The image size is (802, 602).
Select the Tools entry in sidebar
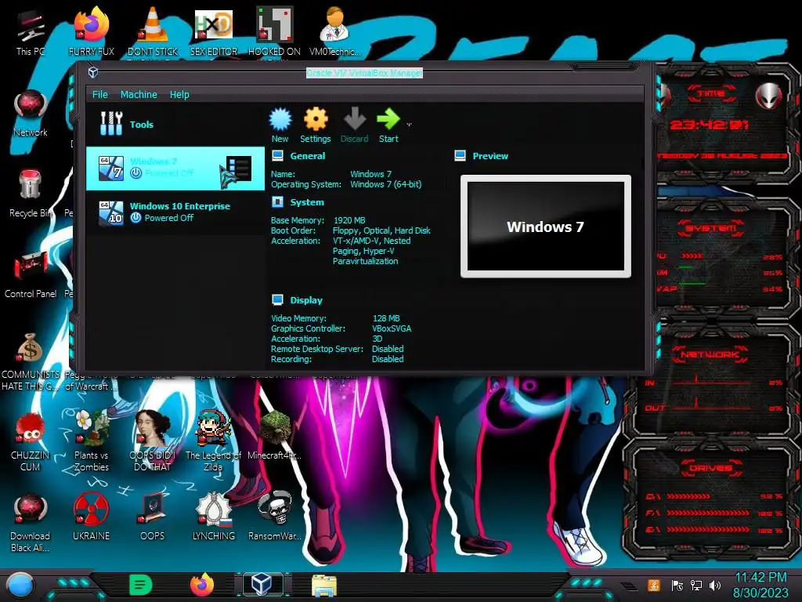[175, 124]
